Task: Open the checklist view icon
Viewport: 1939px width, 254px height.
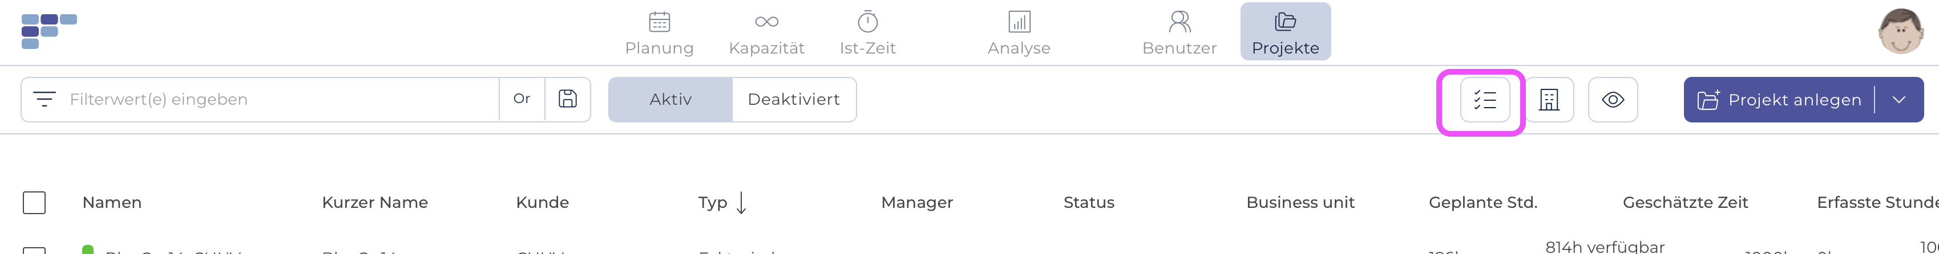Action: point(1484,100)
